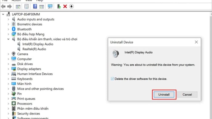Expand Bộ điều hợp Mạng chevron
The image size is (212, 119).
point(8,34)
